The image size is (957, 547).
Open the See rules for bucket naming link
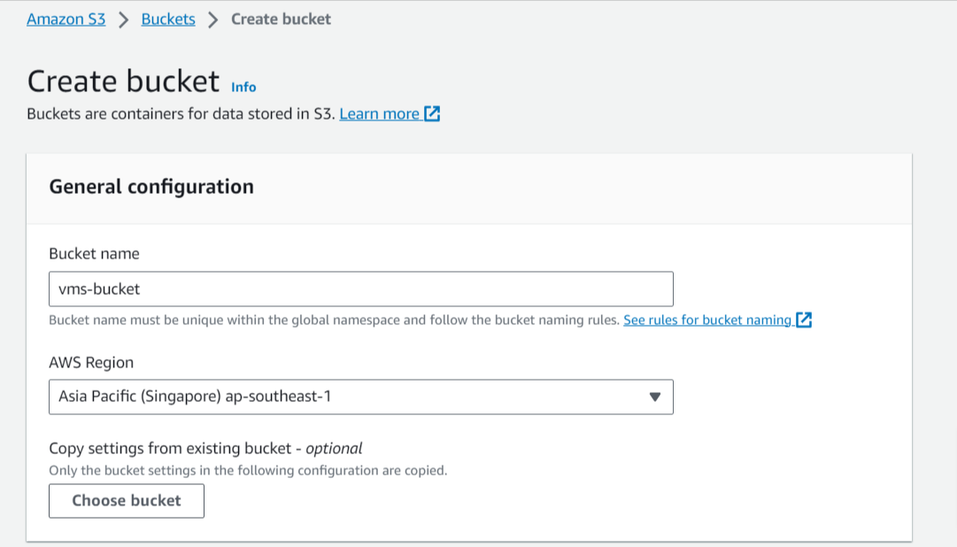coord(707,320)
